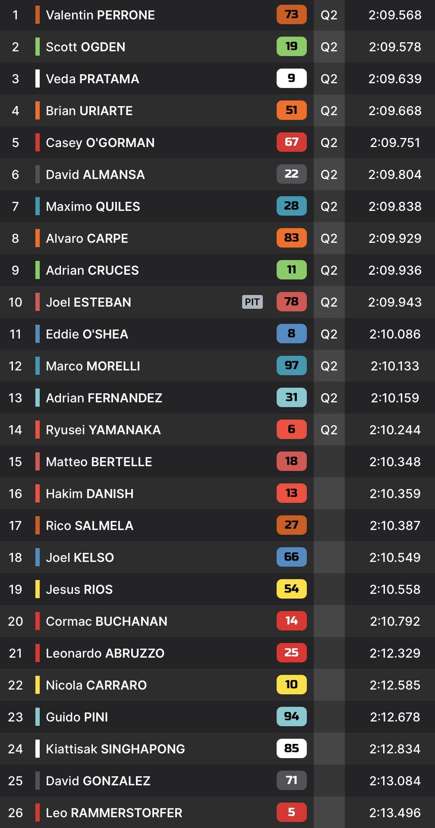Open Valentin PERRONE rider entry
This screenshot has width=435, height=828.
217,15
